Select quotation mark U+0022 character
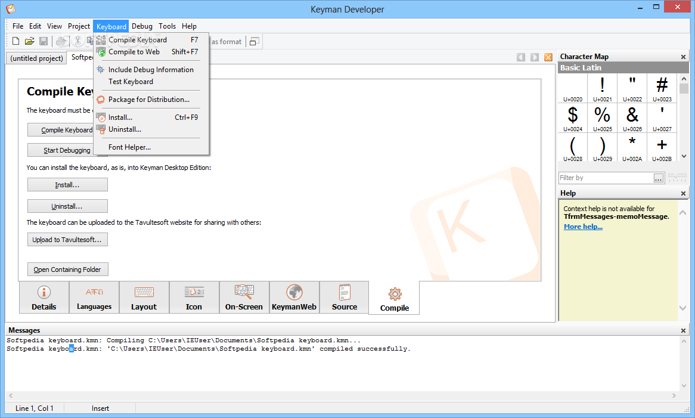Viewport: 695px width, 418px height. click(x=632, y=88)
